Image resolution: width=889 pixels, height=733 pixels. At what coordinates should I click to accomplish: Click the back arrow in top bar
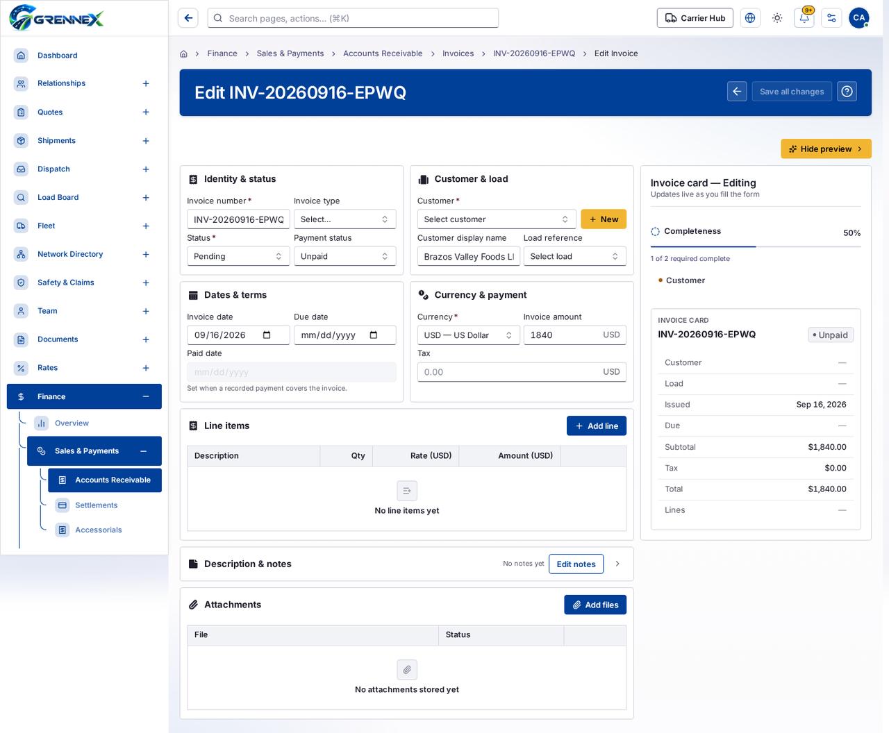[188, 18]
